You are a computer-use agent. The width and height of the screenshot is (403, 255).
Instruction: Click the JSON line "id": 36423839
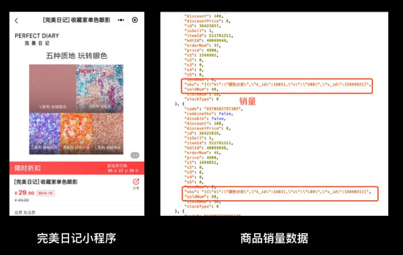[202, 133]
